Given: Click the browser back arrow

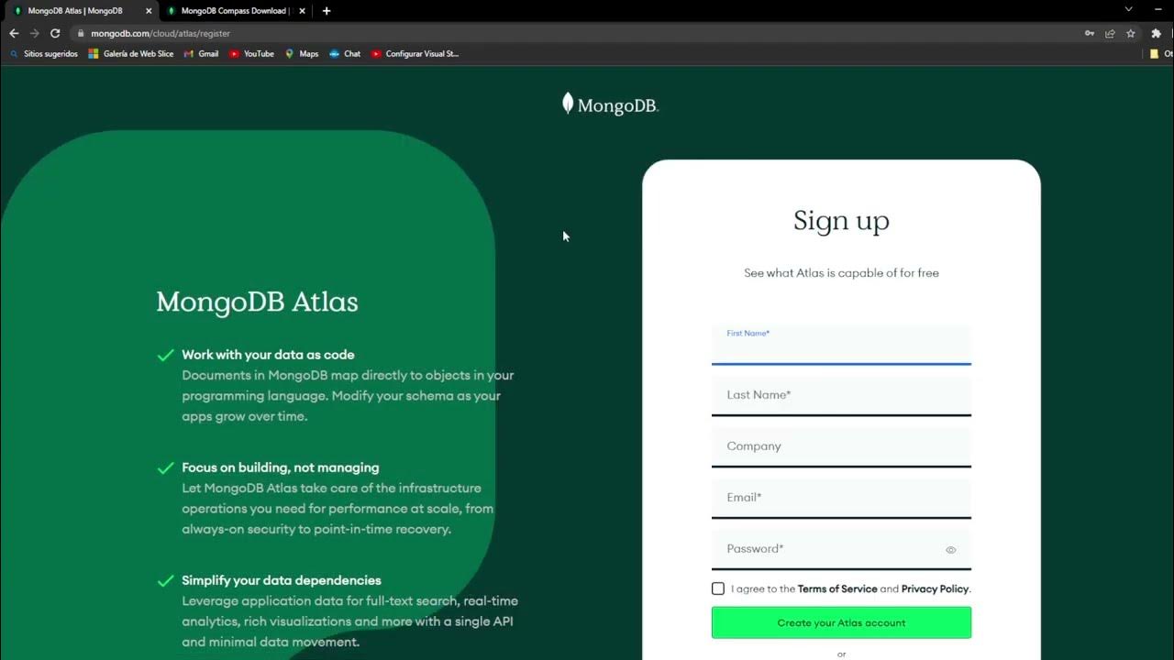Looking at the screenshot, I should (x=14, y=33).
